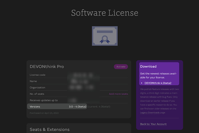Screen dimensions: 199x133
Task: Click the No. of seats label
Action: (x=37, y=94)
